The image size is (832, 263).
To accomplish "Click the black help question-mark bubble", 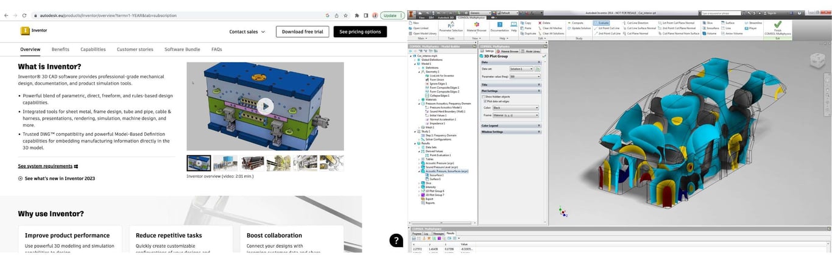I will coord(396,240).
